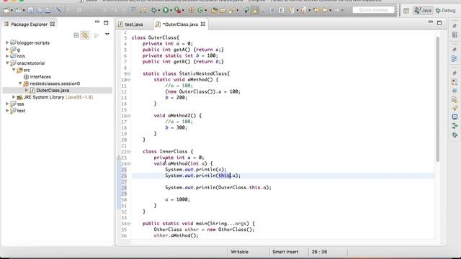Open the dropdown arrow next to Debug icon
The height and width of the screenshot is (259, 461).
159,11
